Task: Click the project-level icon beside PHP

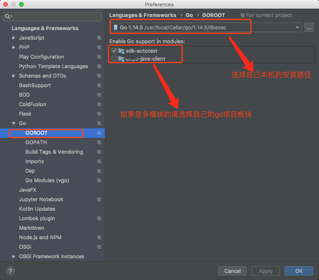Action: [99, 47]
